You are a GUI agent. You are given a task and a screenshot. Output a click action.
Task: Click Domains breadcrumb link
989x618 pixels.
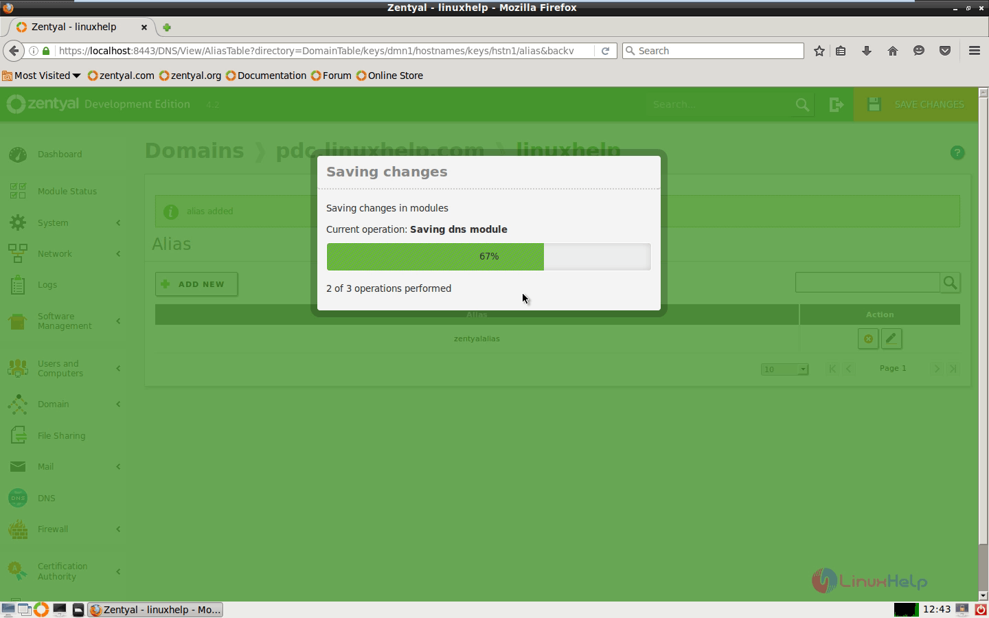[x=194, y=150]
